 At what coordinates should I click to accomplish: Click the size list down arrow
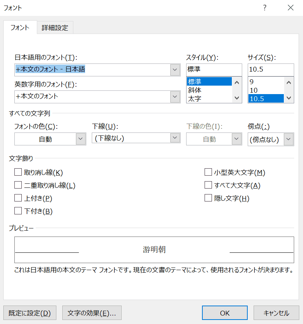289,98
